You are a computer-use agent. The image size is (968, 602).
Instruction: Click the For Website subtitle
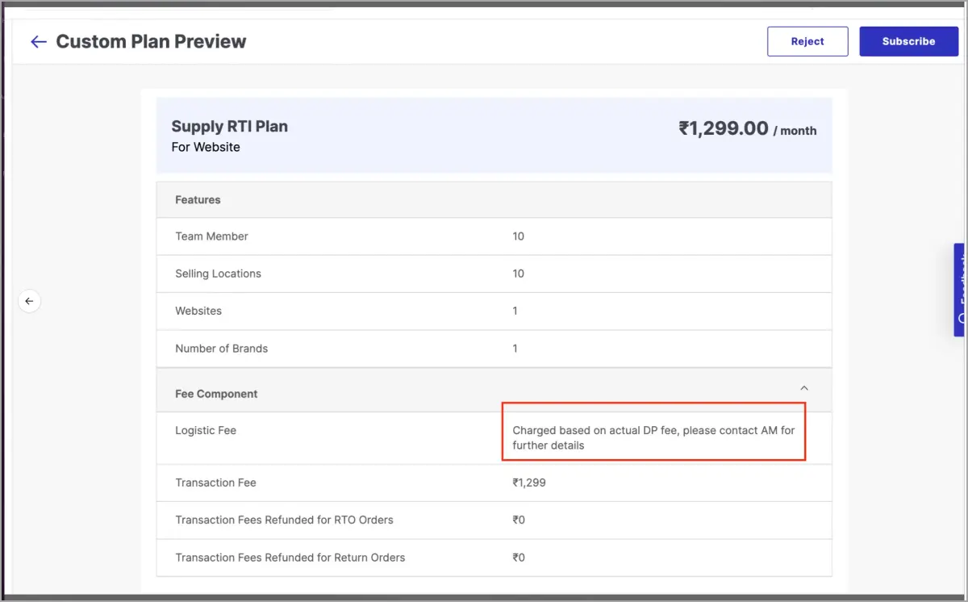pos(206,147)
